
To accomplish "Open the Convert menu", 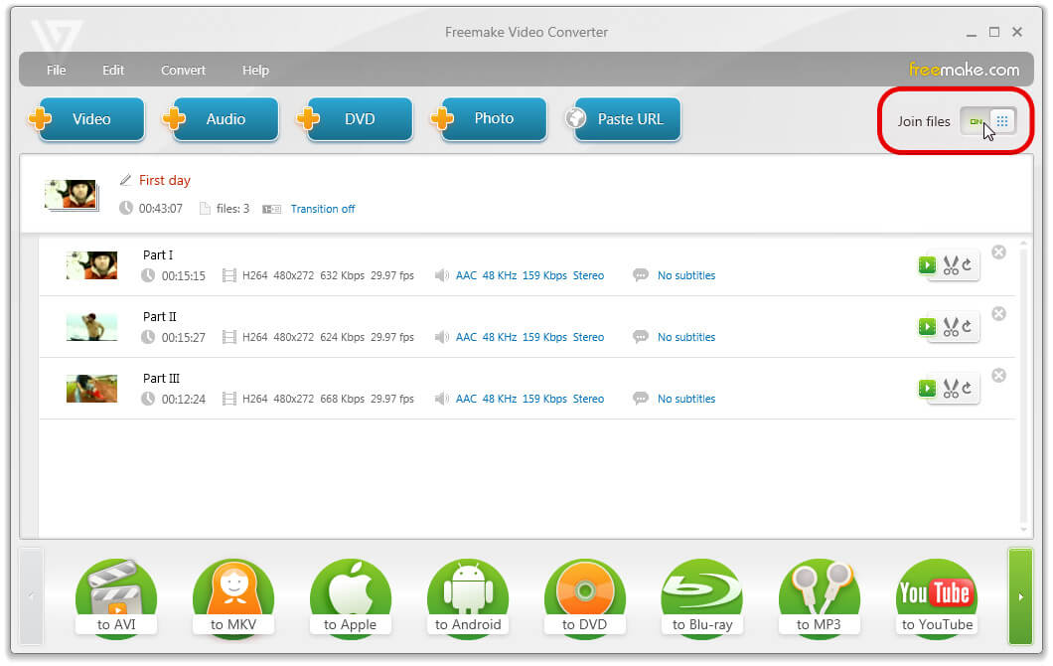I will [x=183, y=71].
